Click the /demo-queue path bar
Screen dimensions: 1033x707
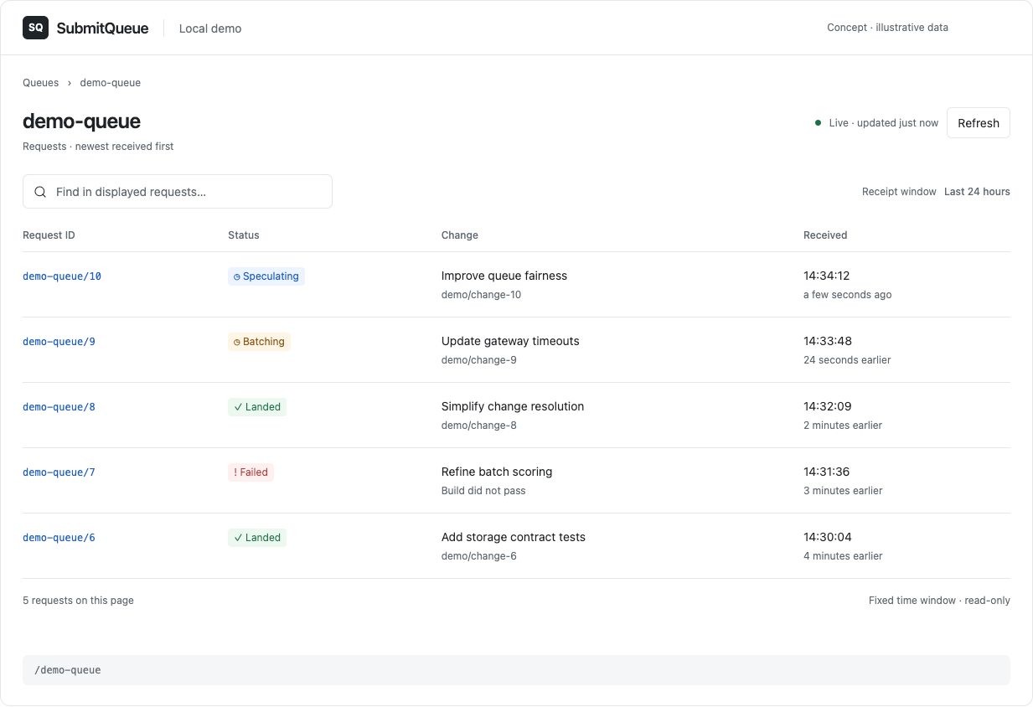(516, 670)
